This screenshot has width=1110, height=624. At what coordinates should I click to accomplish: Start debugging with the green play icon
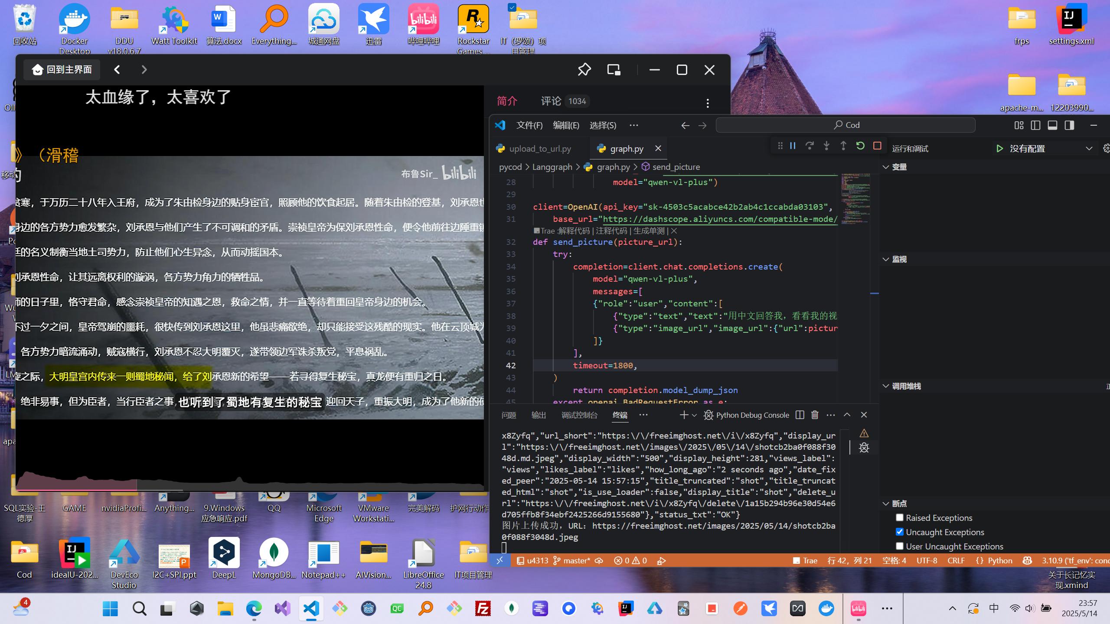999,149
